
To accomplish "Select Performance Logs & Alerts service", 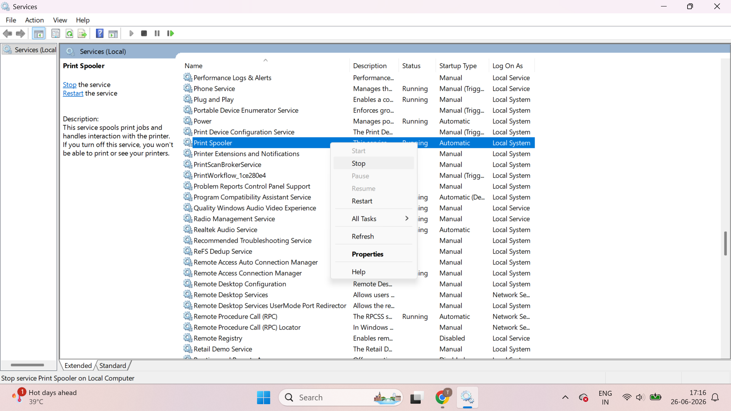I will coord(359,78).
